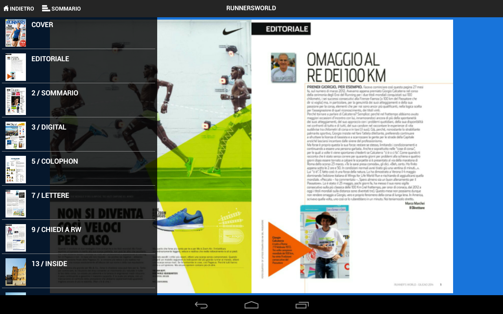Open the COVER thumbnail

[16, 33]
